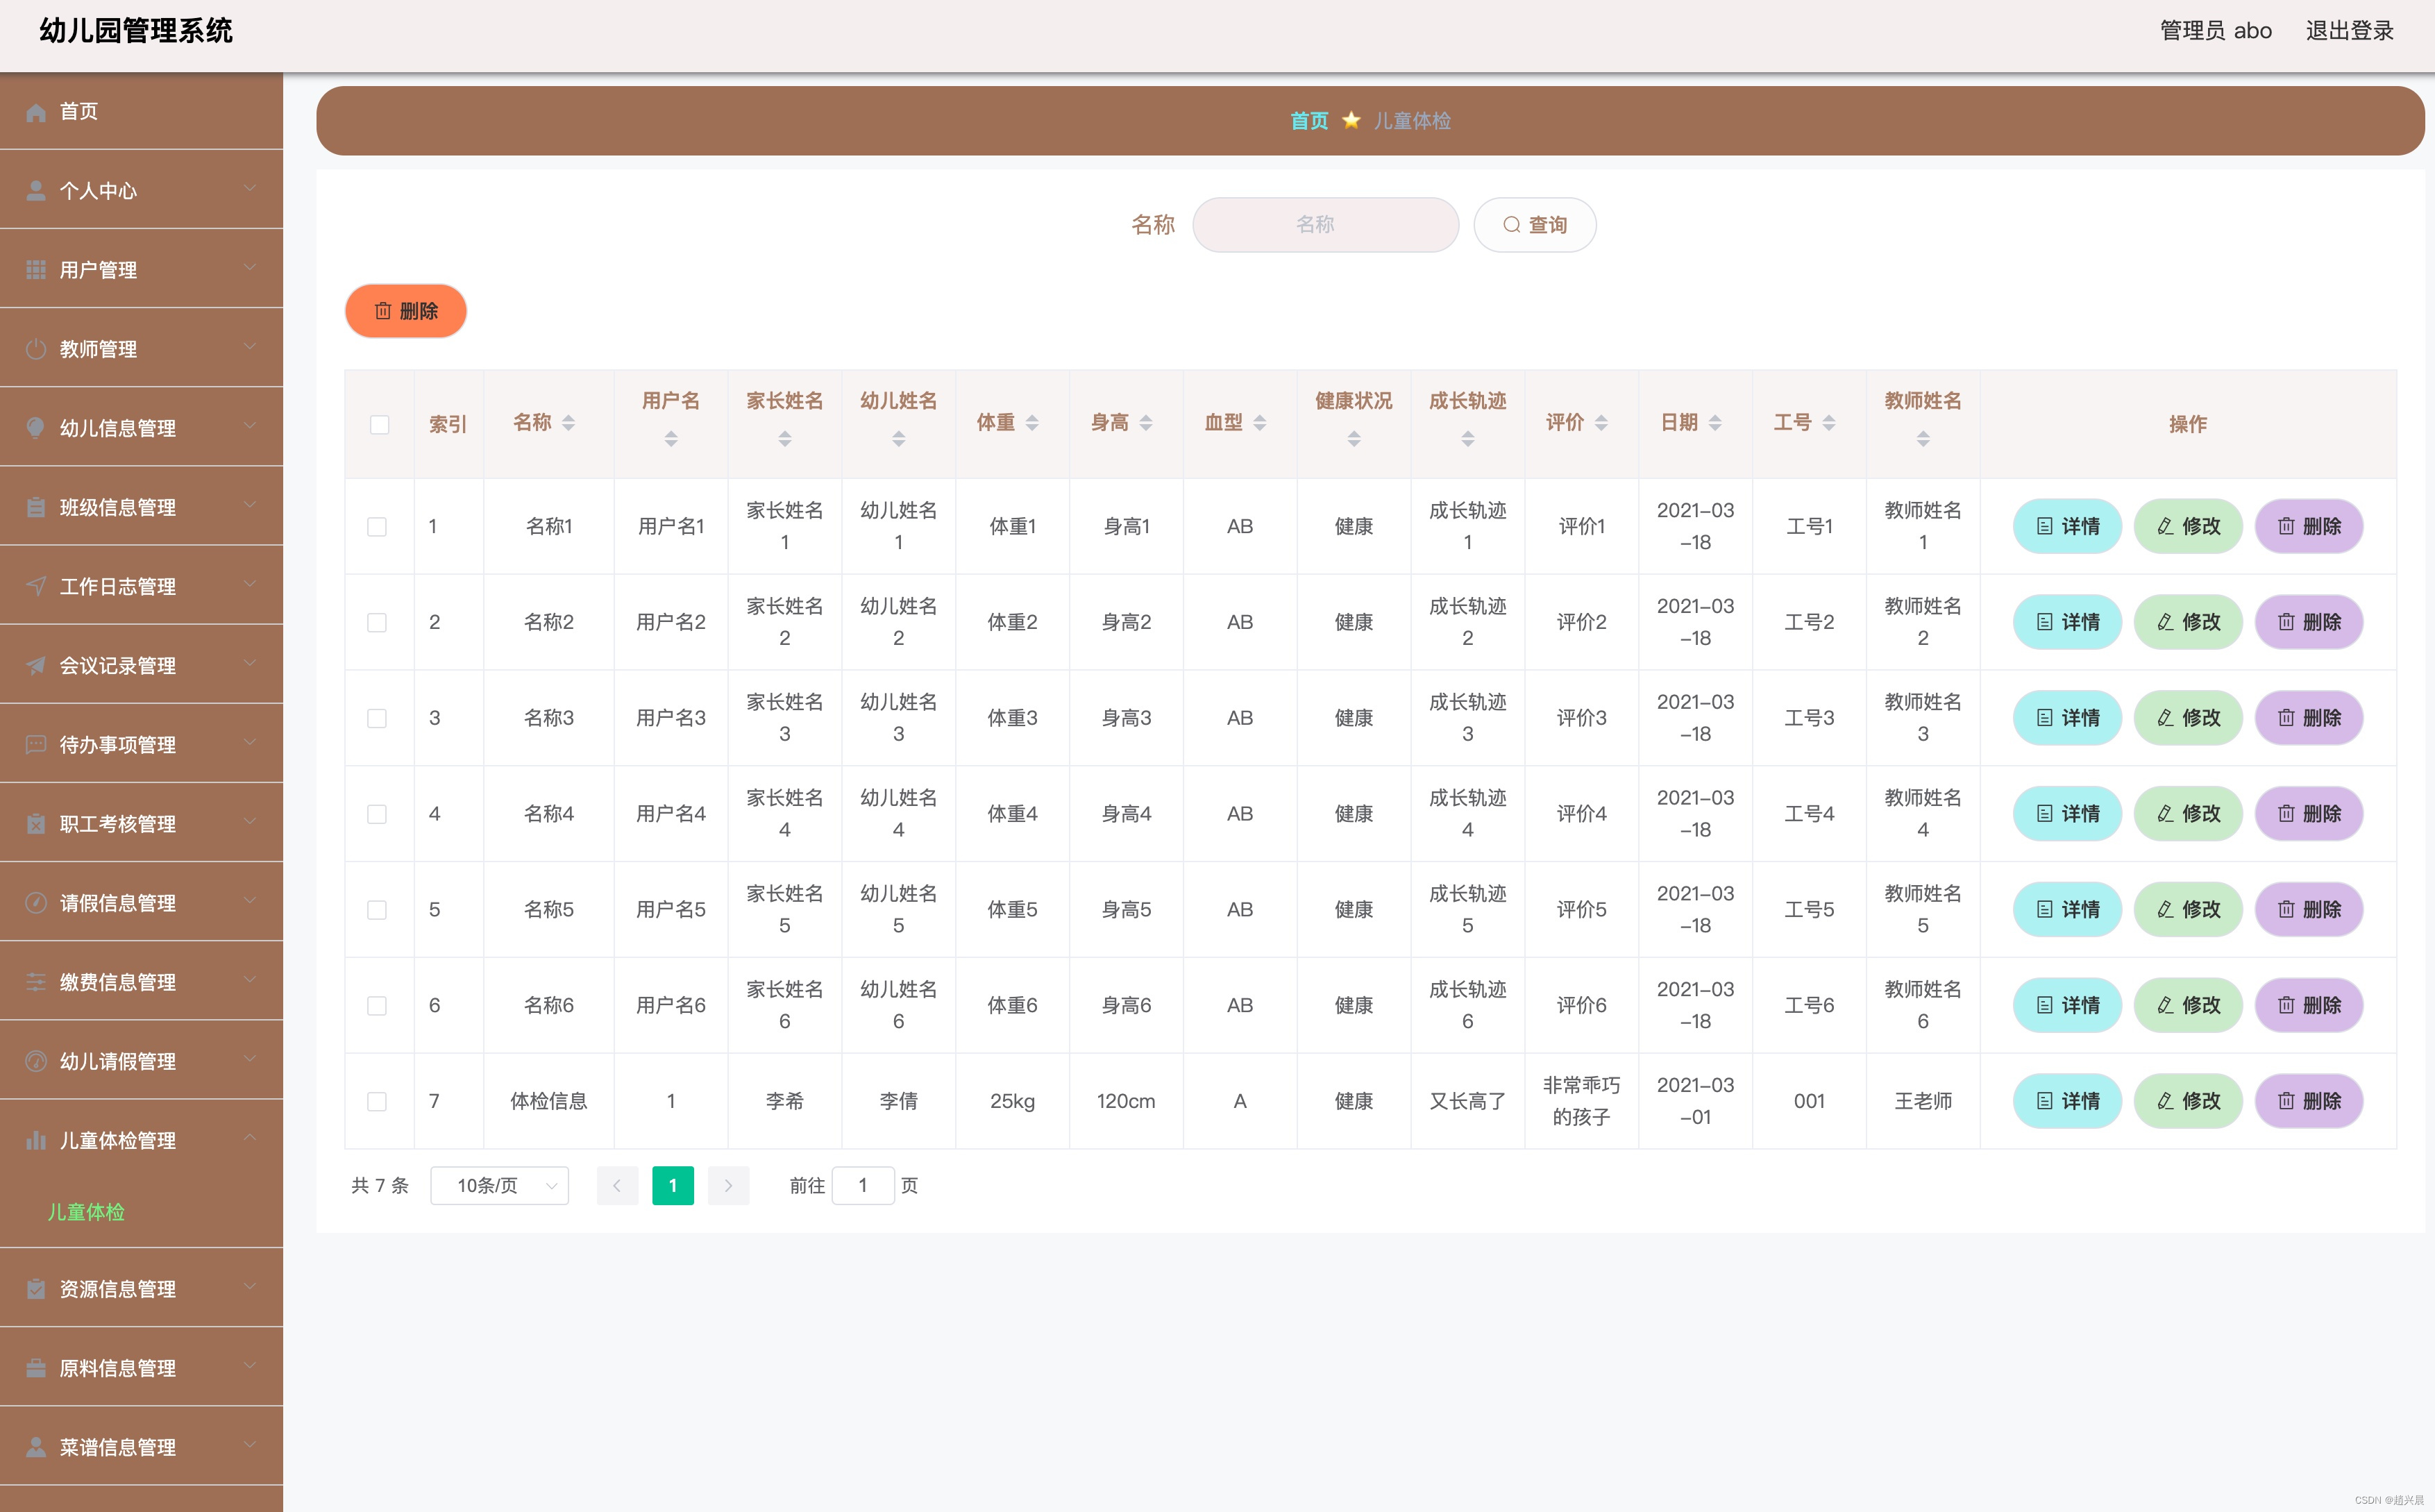
Task: Sort table by 评价 column arrows
Action: tap(1601, 423)
